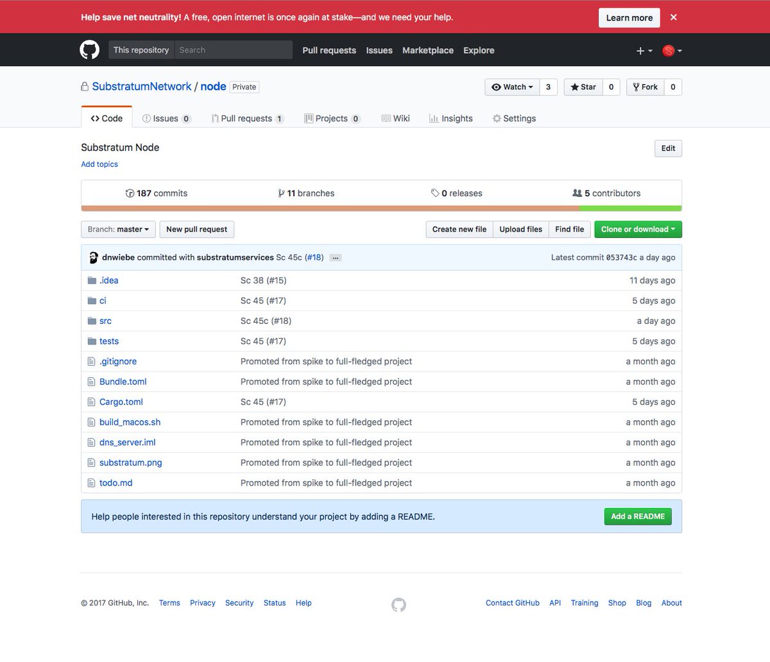
Task: Open the SubstratumNetwork organization link
Action: point(142,87)
